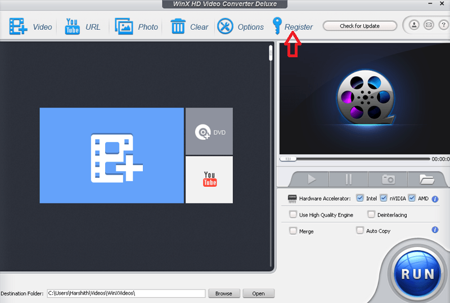The height and width of the screenshot is (303, 450).
Task: Click the YouTube tile in center panel
Action: [x=209, y=180]
